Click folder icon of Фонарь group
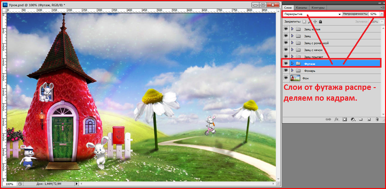The image size is (386, 189). [x=298, y=71]
